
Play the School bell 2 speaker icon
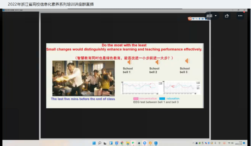click(157, 62)
